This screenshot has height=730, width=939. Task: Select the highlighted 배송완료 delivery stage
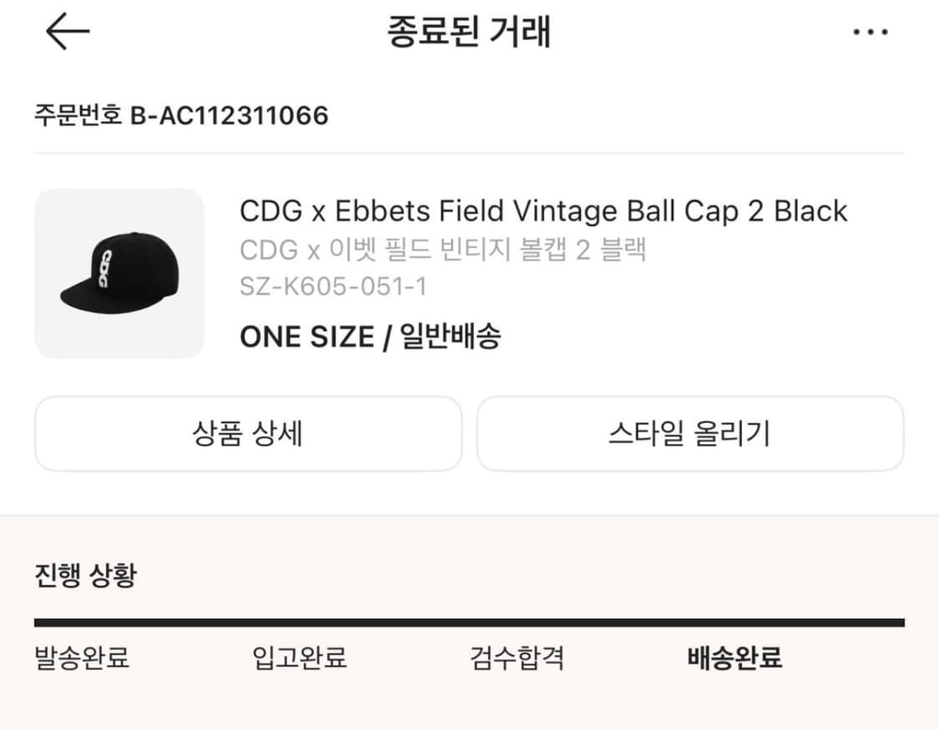pos(735,659)
